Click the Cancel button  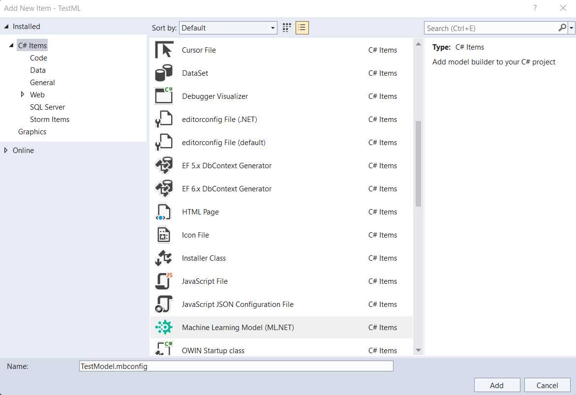(547, 385)
